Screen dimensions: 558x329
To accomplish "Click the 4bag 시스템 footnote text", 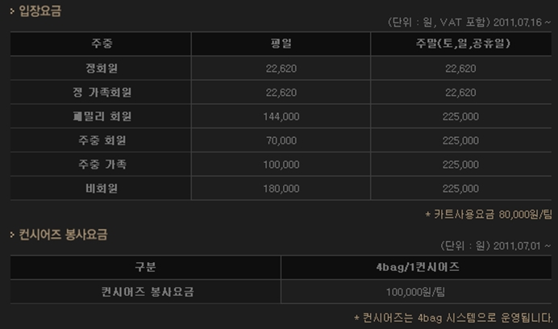I will tap(455, 318).
